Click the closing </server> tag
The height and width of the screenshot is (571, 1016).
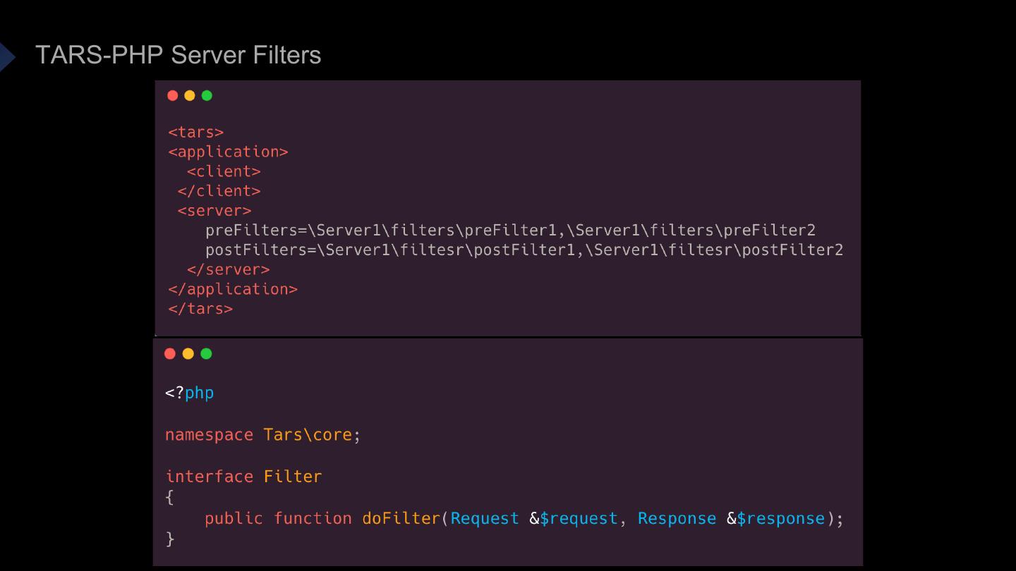[228, 270]
